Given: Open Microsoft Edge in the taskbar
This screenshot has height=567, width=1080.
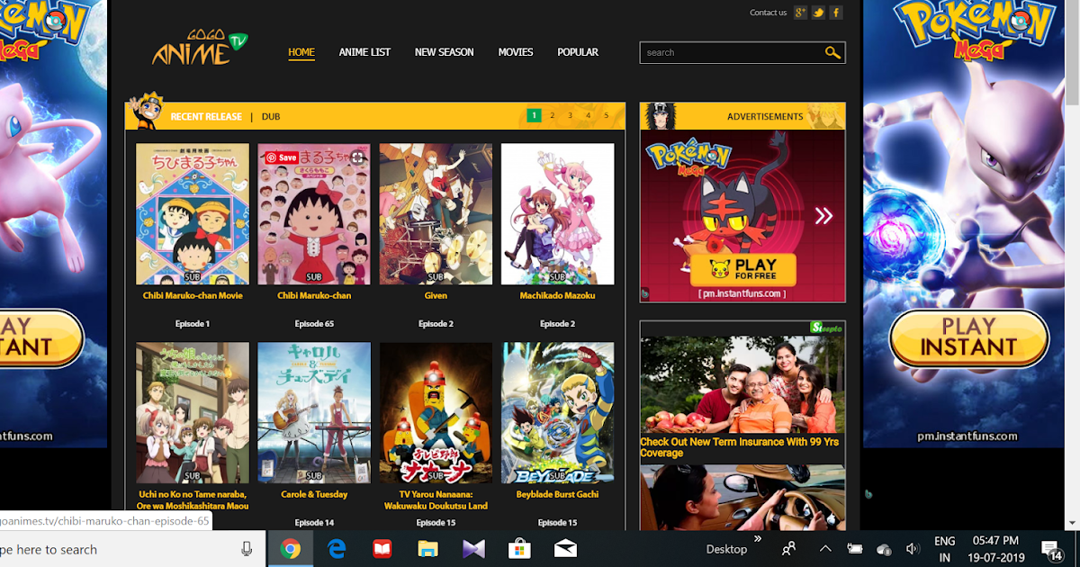Looking at the screenshot, I should (337, 549).
